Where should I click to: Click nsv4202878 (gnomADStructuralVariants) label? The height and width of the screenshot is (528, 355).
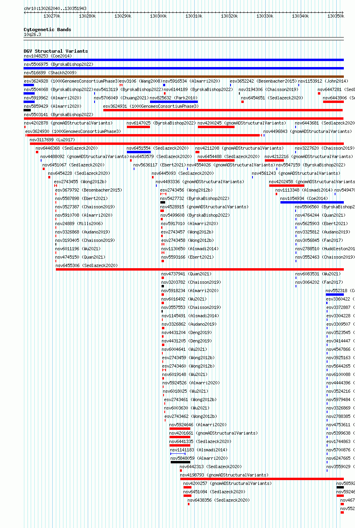68,123
